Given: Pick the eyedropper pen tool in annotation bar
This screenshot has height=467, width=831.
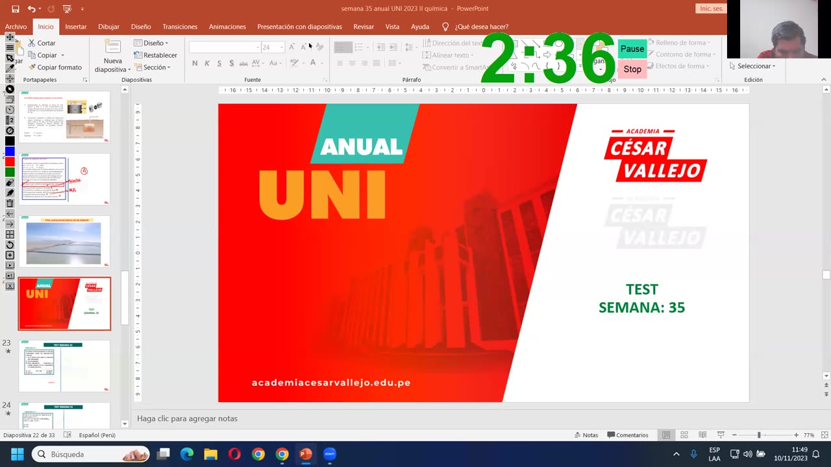Looking at the screenshot, I should 10,67.
